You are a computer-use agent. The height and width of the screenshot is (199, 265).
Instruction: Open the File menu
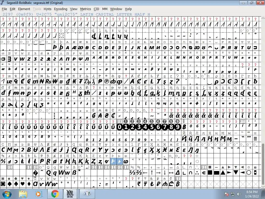pos(4,9)
